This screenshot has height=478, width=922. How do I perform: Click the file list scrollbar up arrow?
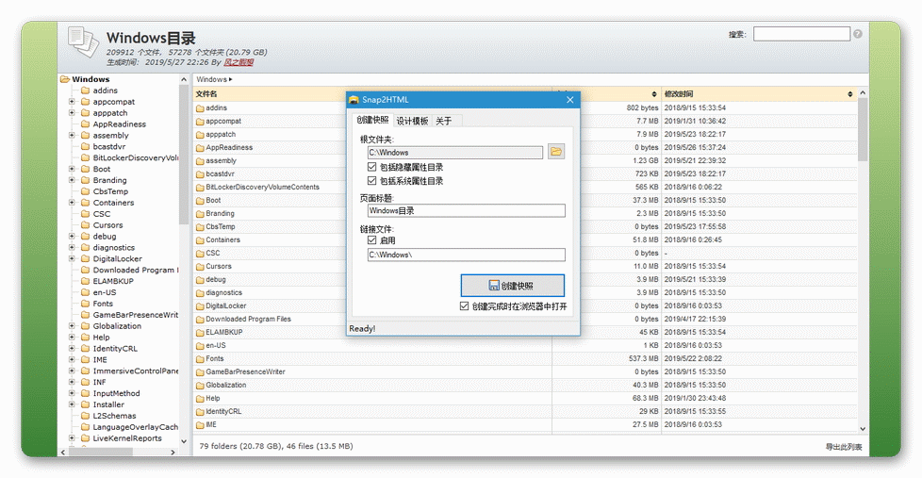tap(863, 93)
